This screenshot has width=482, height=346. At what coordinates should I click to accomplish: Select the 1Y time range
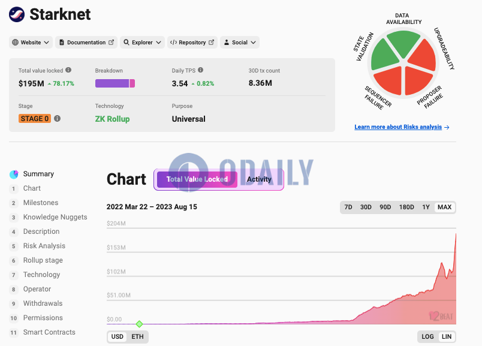[426, 207]
